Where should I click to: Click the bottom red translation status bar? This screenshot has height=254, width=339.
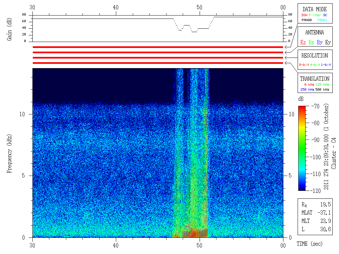158,63
